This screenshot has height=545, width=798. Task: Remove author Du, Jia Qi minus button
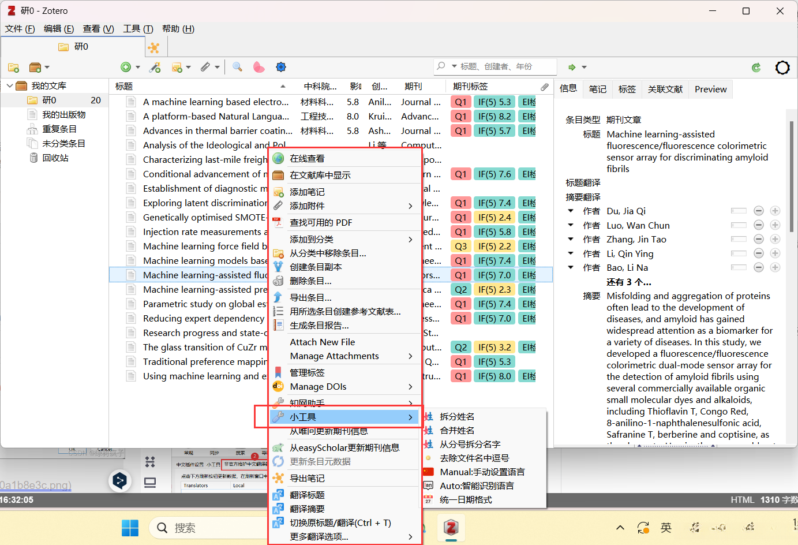pyautogui.click(x=759, y=211)
